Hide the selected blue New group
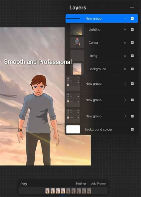This screenshot has height=197, width=141. click(x=132, y=18)
